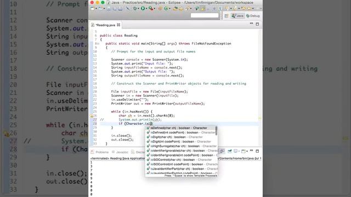
Task: Click the Open Type toolbar icon
Action: click(175, 9)
